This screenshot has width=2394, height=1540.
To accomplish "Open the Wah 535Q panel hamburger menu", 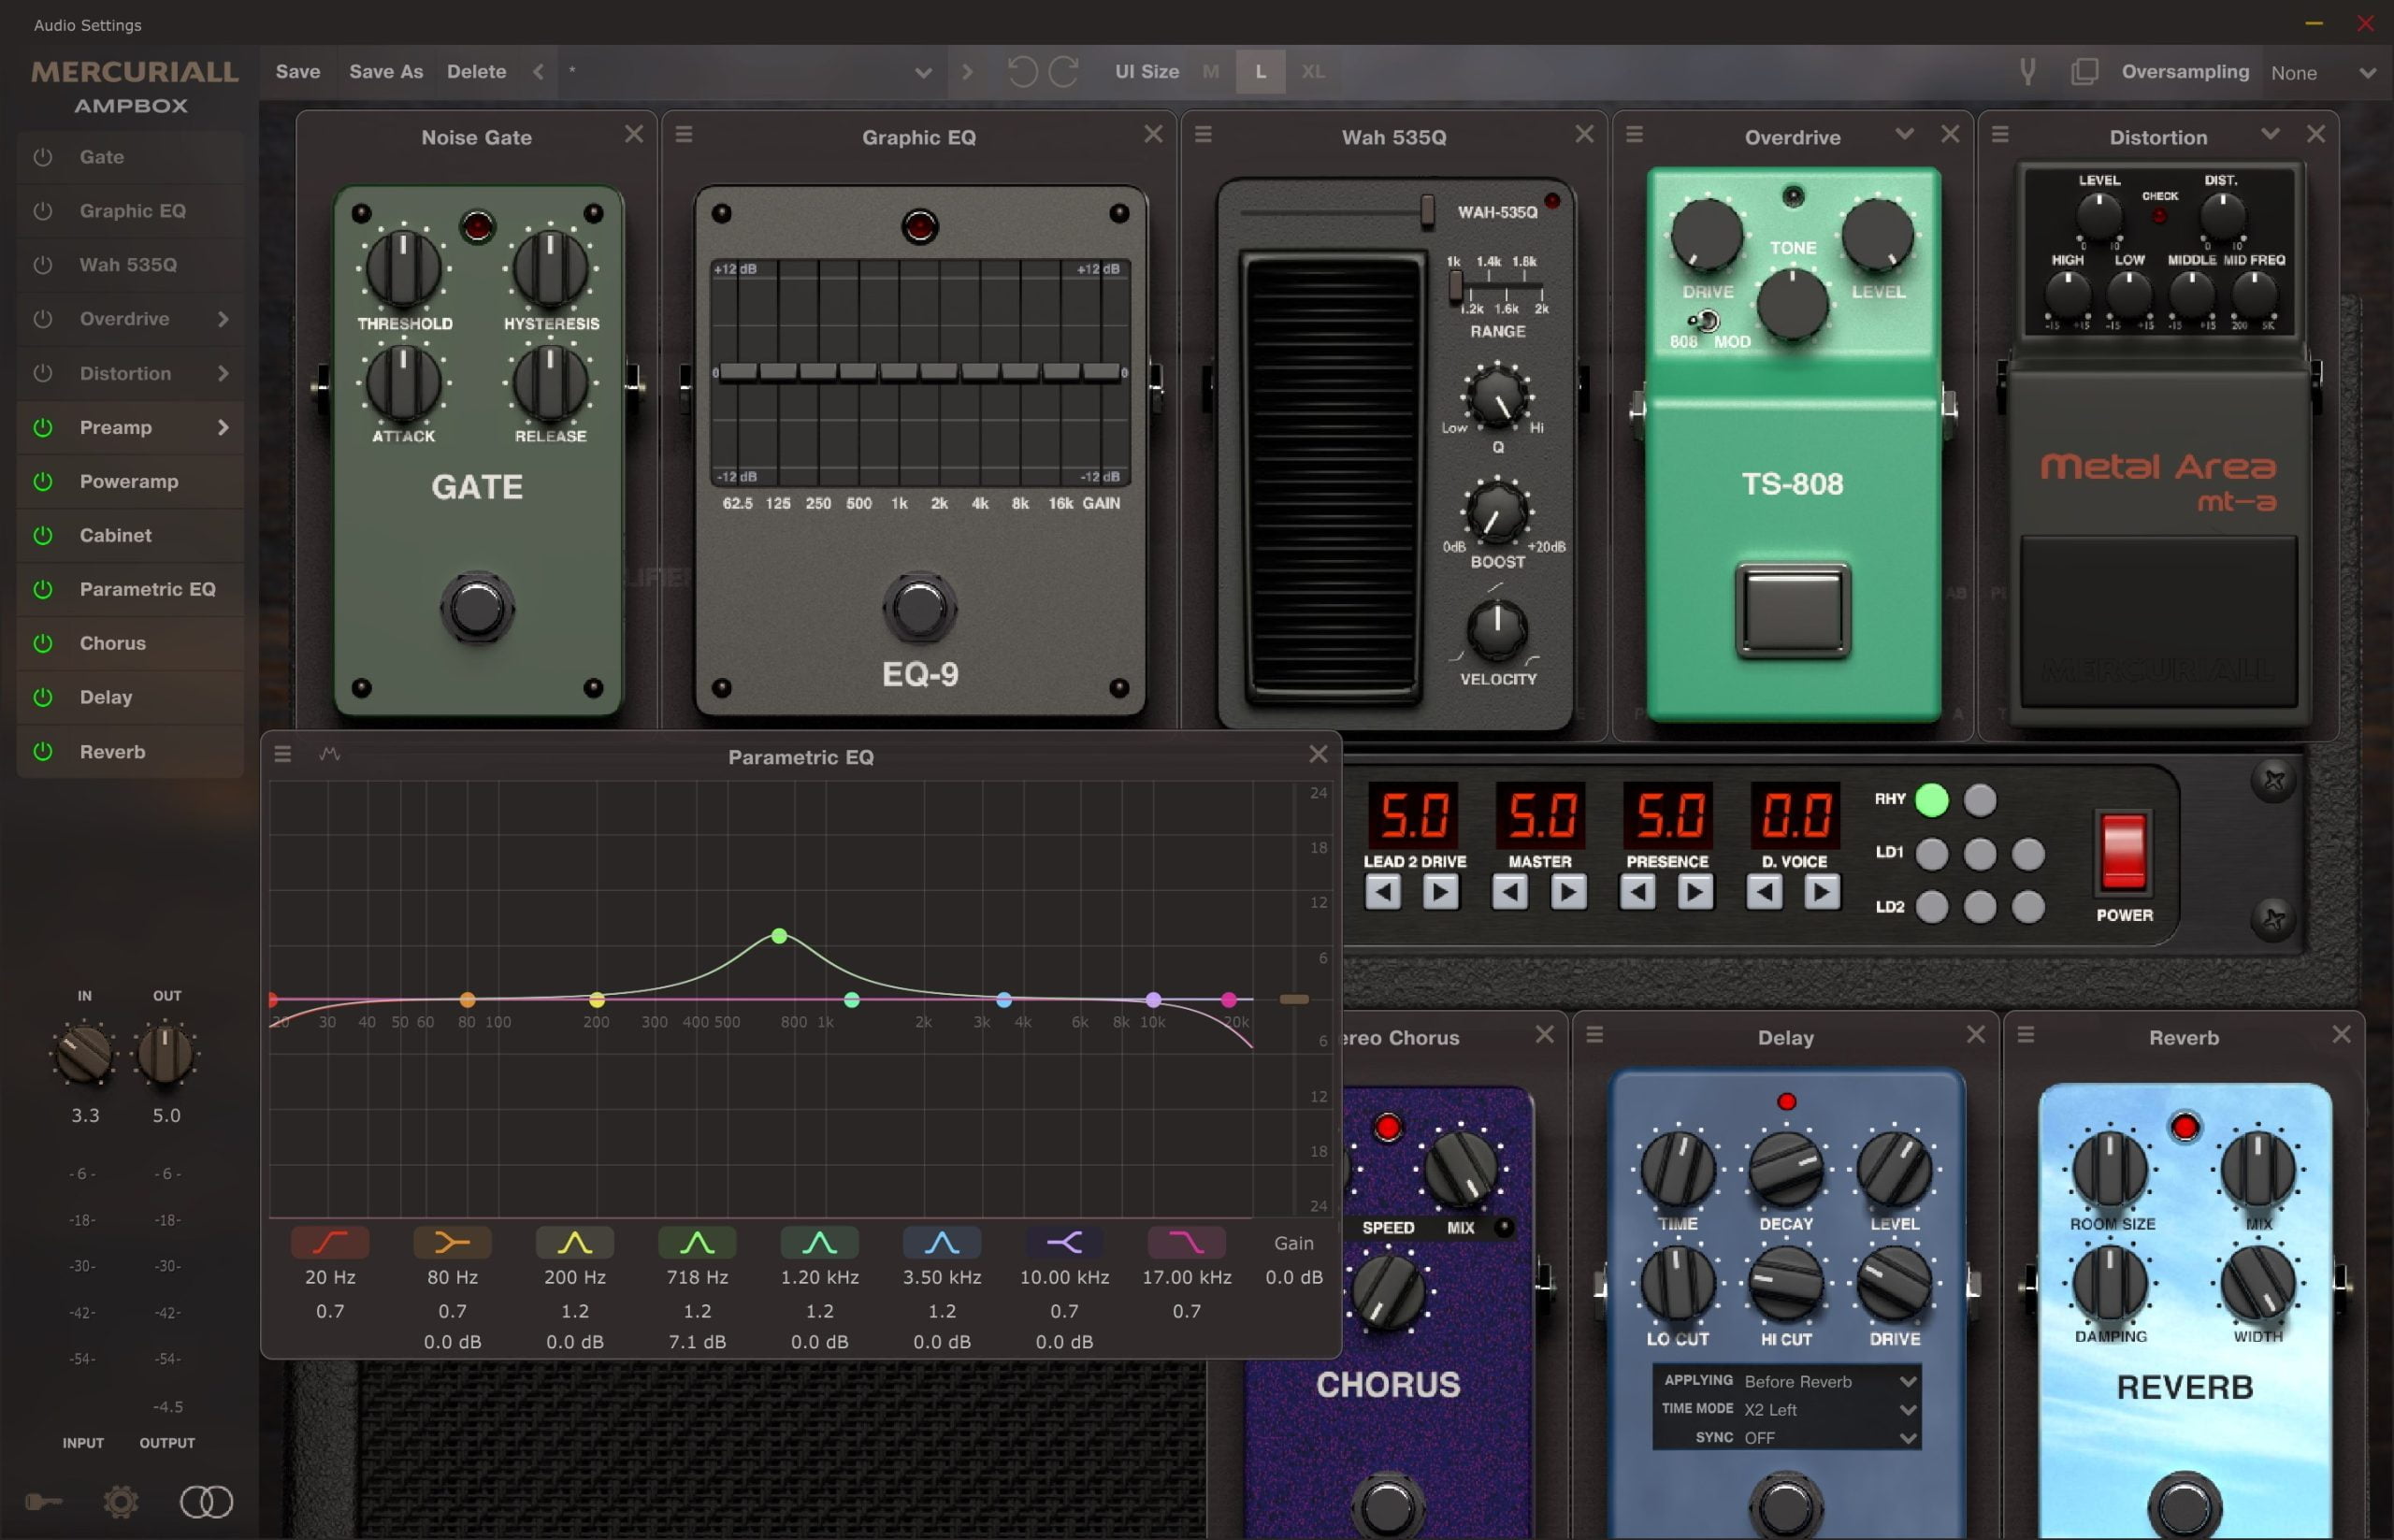I will pos(1203,134).
